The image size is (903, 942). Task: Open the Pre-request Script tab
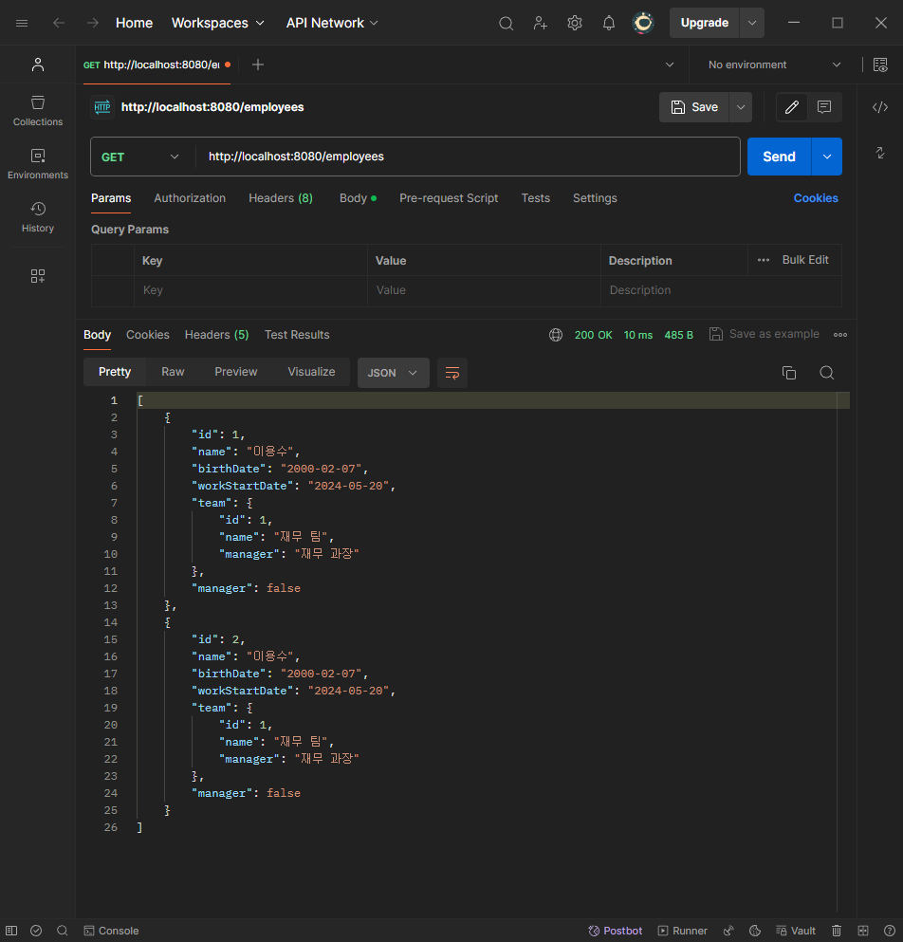pyautogui.click(x=449, y=198)
